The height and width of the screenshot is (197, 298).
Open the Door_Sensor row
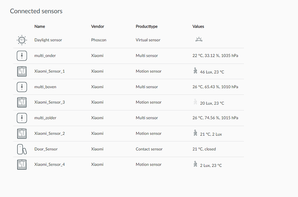pos(46,149)
